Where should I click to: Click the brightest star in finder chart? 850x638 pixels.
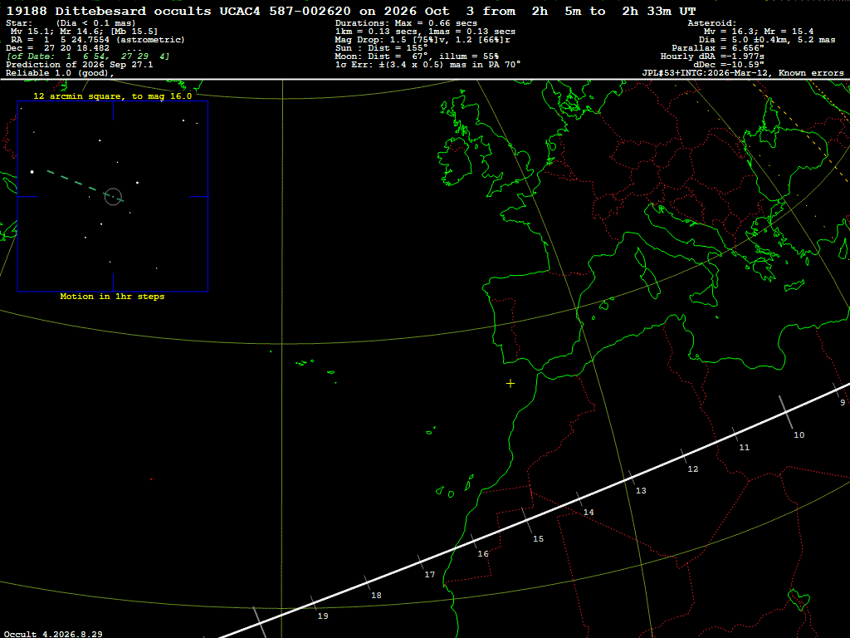(x=32, y=172)
